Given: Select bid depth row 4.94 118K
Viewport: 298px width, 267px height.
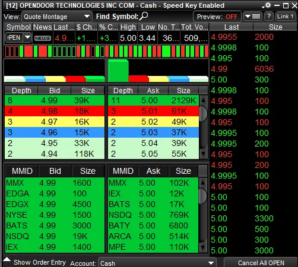Looking at the screenshot, I should 55,154.
